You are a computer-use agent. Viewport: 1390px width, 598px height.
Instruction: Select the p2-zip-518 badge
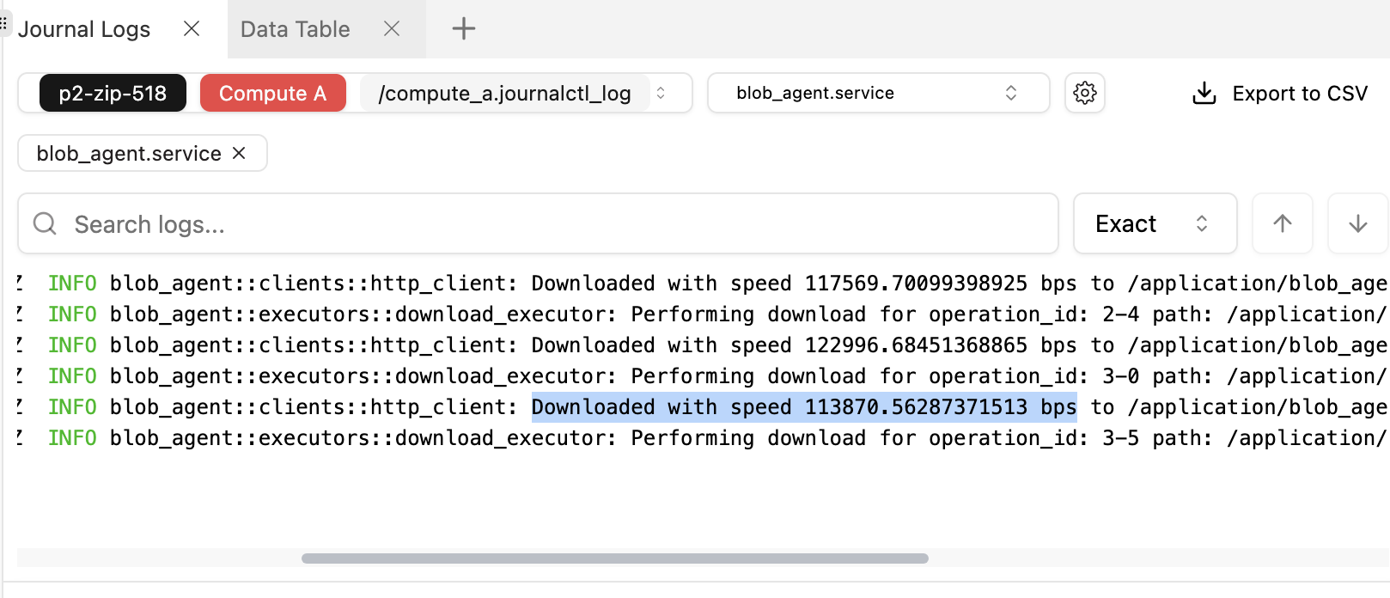pos(113,93)
